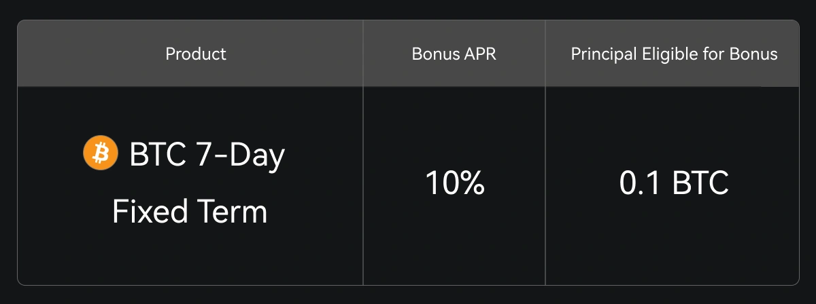This screenshot has width=816, height=304.
Task: Click the Bonus APR column header
Action: tap(454, 54)
